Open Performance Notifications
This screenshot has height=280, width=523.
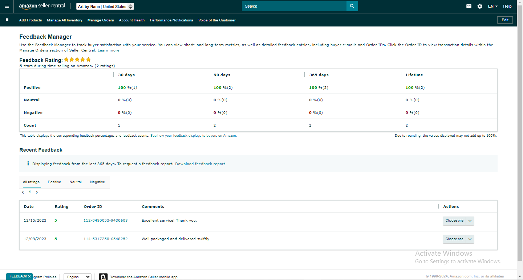(171, 20)
